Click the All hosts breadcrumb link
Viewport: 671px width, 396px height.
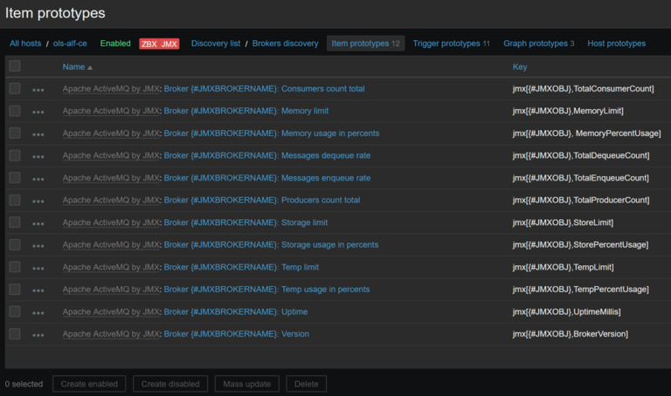pos(25,44)
